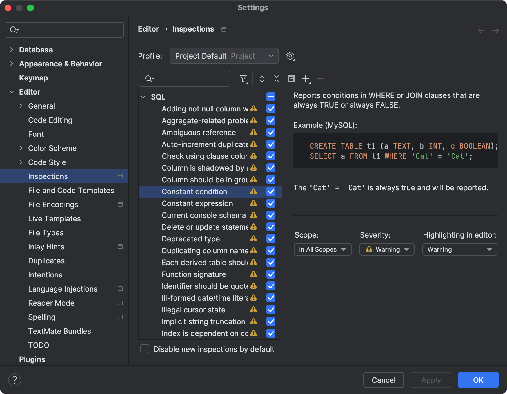Toggle the SQL group checkbox
Viewport: 507px width, 394px height.
click(x=270, y=97)
